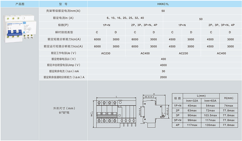Click the 3P row label in the dimension table
242x141 pixels.
(x=177, y=115)
